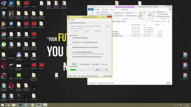Click the Explorer search input field
The width and height of the screenshot is (191, 107).
(x=160, y=21)
